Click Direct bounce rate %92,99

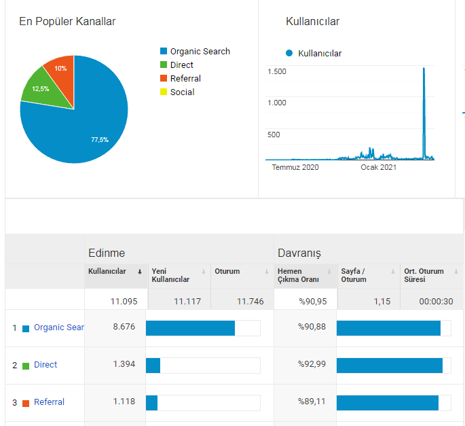coord(312,364)
